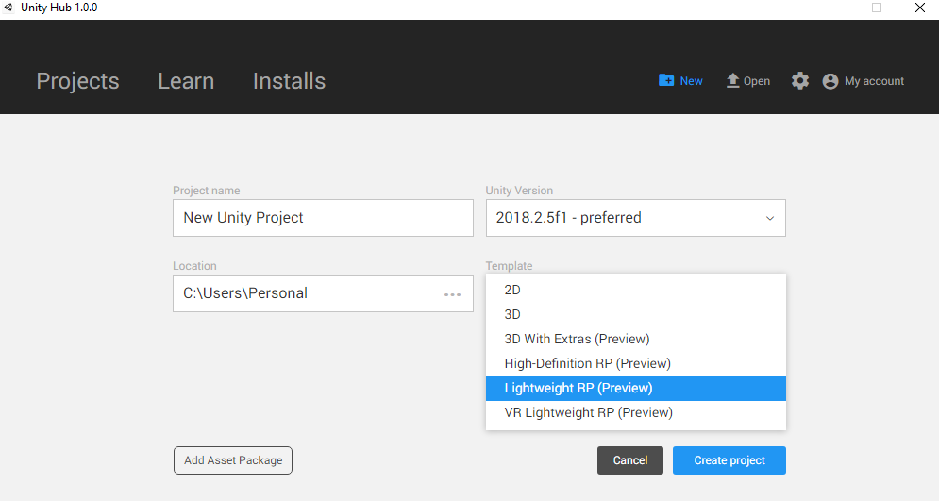Select the 3D template option
Viewport: 939px width, 501px height.
tap(635, 314)
